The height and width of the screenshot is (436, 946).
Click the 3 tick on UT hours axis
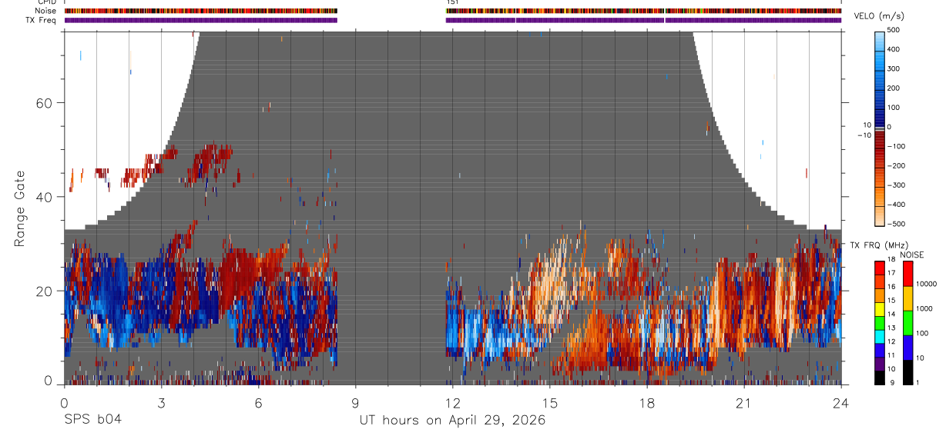click(x=161, y=402)
